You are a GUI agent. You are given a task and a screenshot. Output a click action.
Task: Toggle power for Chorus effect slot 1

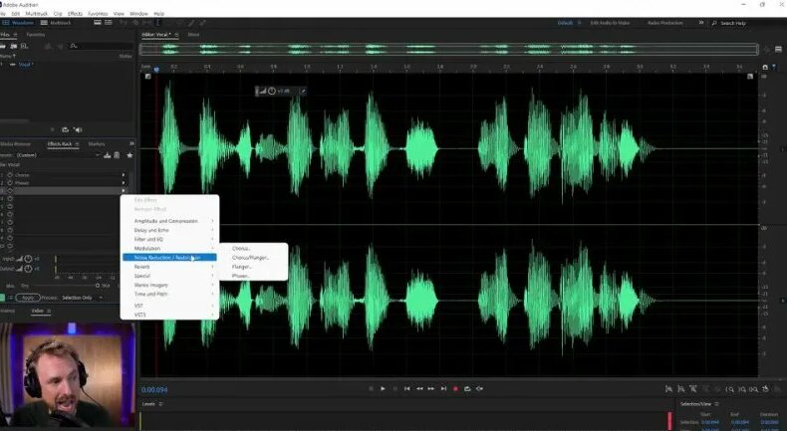click(x=10, y=175)
